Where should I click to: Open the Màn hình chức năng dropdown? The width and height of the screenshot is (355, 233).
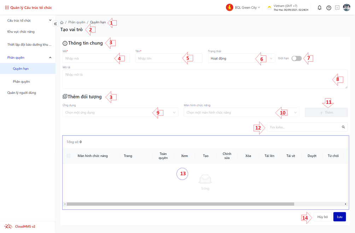coord(241,113)
